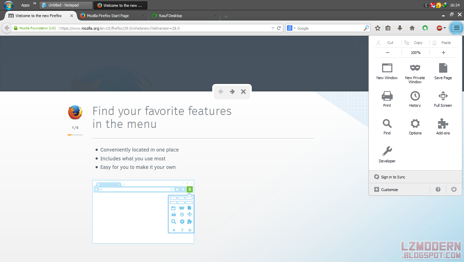Expand the URL history dropdown arrow
This screenshot has height=262, width=464.
point(273,28)
